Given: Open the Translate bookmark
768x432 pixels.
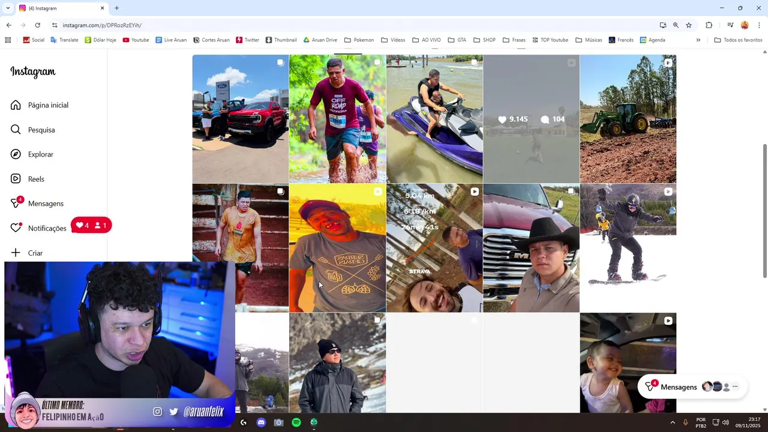Looking at the screenshot, I should (64, 40).
